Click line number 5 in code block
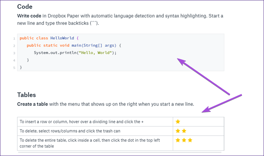Image resolution: width=264 pixels, height=156 pixels. click(14, 68)
